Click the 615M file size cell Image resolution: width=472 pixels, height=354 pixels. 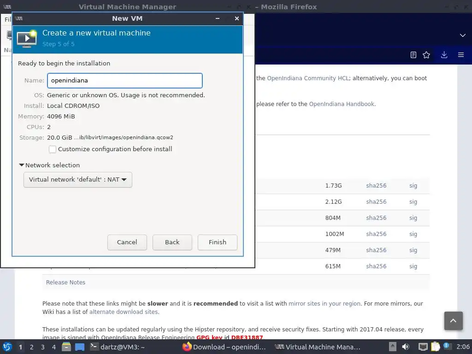pyautogui.click(x=333, y=266)
